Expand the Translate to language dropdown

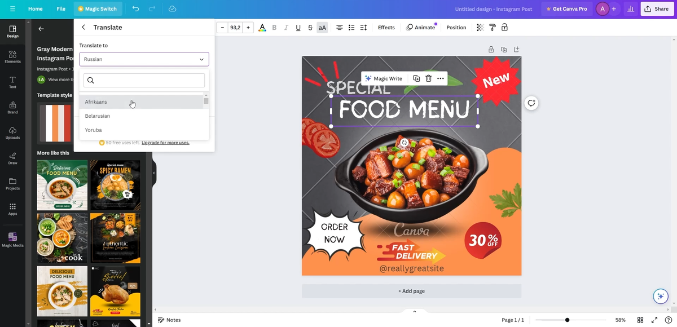click(x=144, y=59)
